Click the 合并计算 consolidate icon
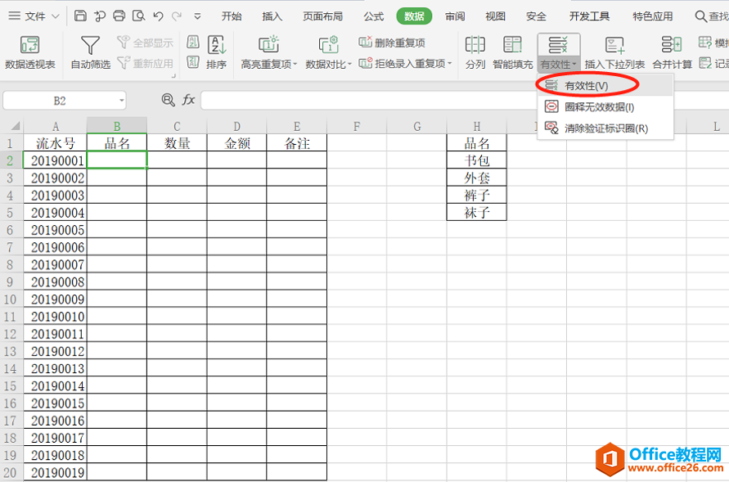729x482 pixels. (673, 52)
